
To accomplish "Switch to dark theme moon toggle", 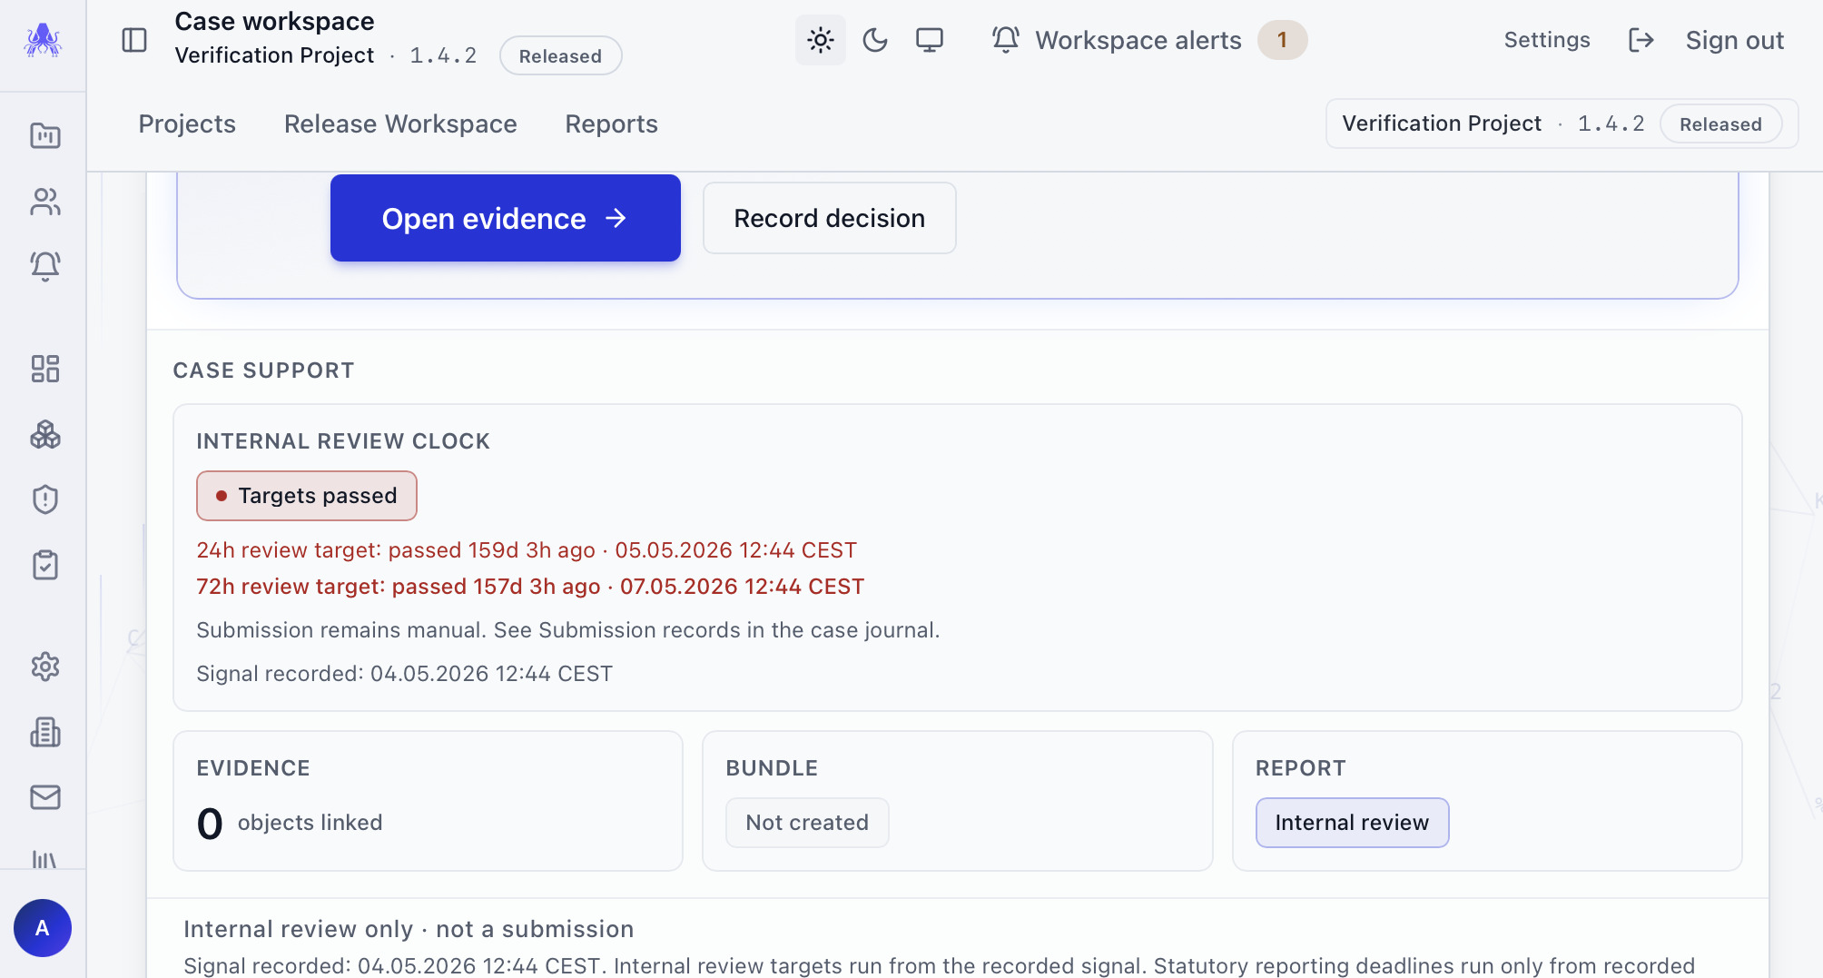I will [875, 40].
